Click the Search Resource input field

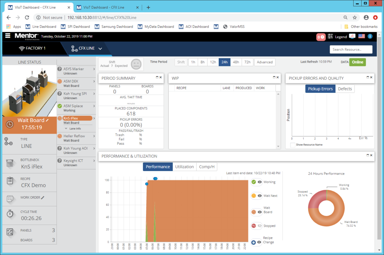tap(351, 49)
